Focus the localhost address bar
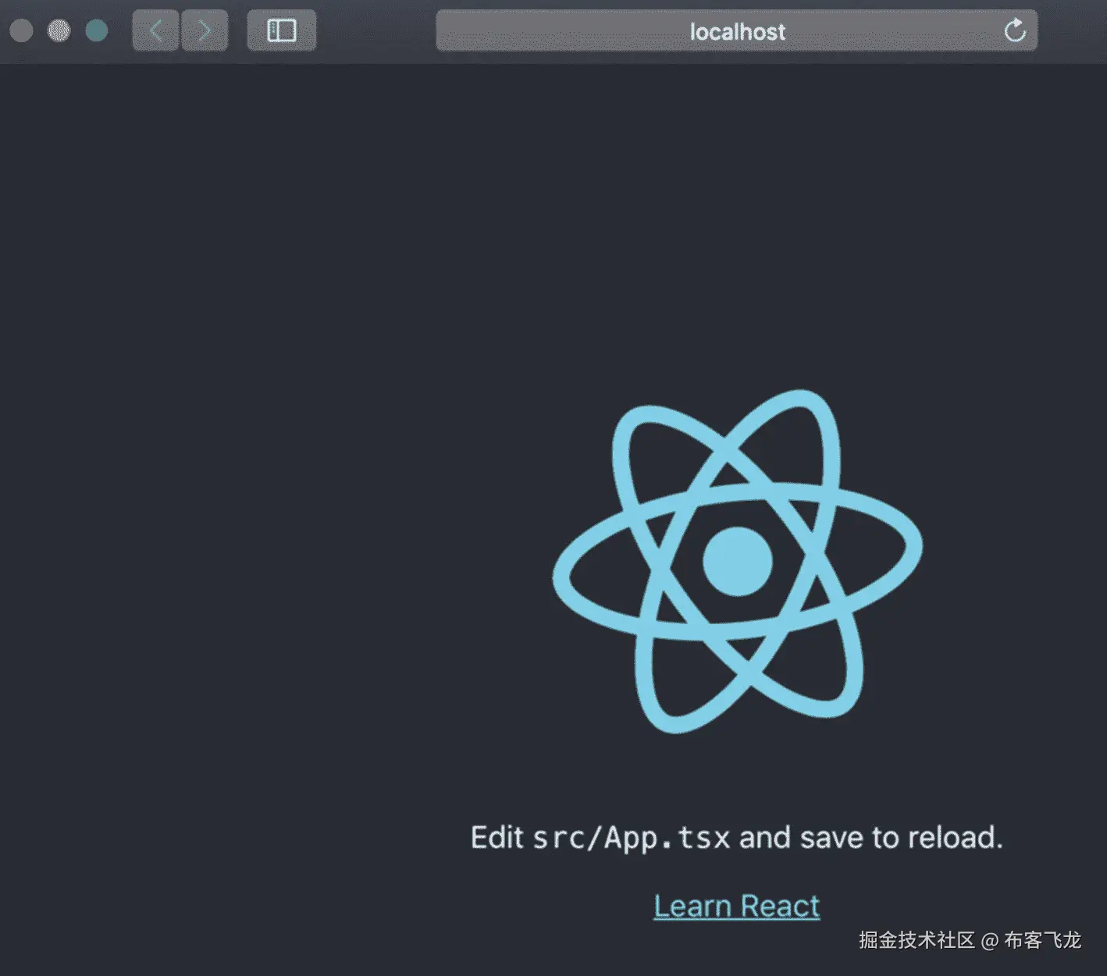 tap(736, 30)
